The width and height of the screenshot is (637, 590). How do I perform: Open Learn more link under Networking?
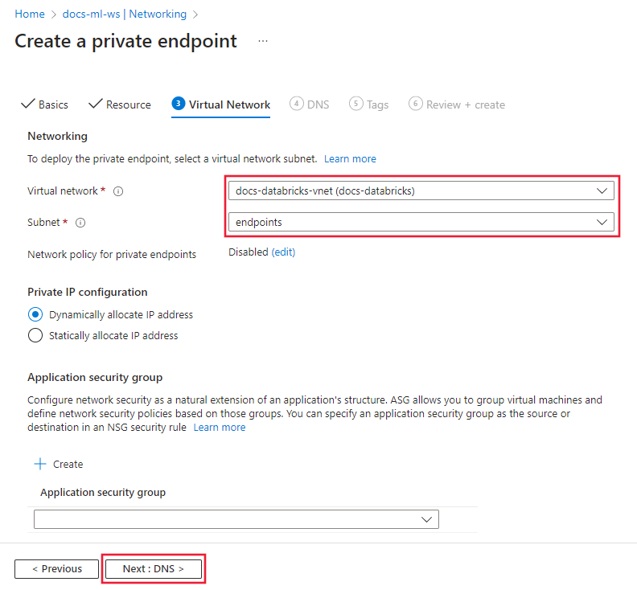[350, 158]
